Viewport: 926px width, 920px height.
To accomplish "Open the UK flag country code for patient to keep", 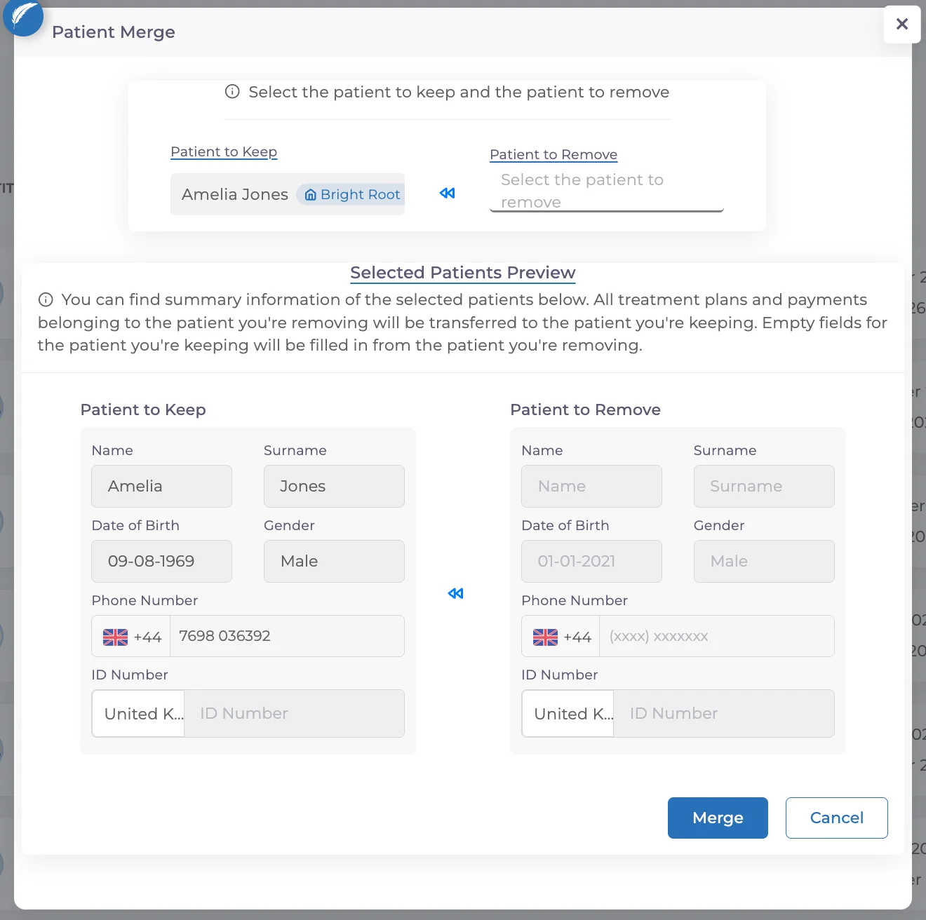I will point(131,636).
